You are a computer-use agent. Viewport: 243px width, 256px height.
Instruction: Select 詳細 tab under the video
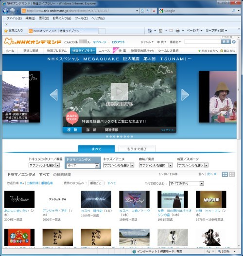tap(91, 130)
